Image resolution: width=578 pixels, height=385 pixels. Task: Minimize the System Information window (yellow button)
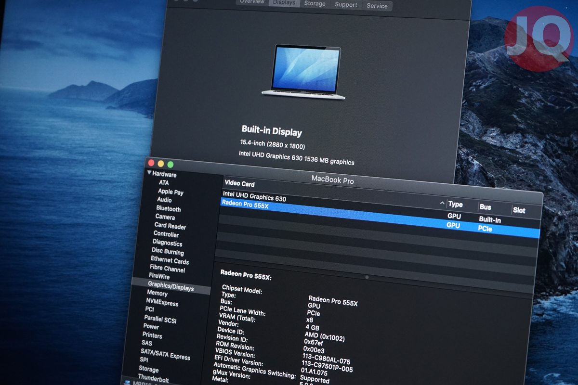click(x=161, y=164)
